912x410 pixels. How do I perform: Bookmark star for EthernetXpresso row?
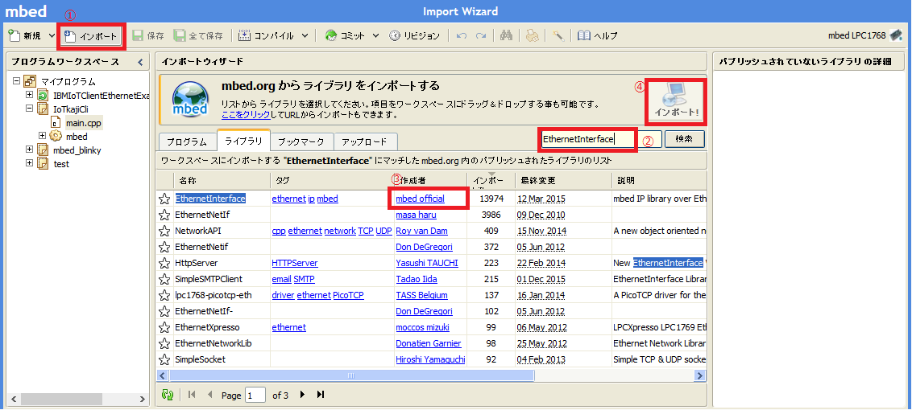pyautogui.click(x=164, y=327)
